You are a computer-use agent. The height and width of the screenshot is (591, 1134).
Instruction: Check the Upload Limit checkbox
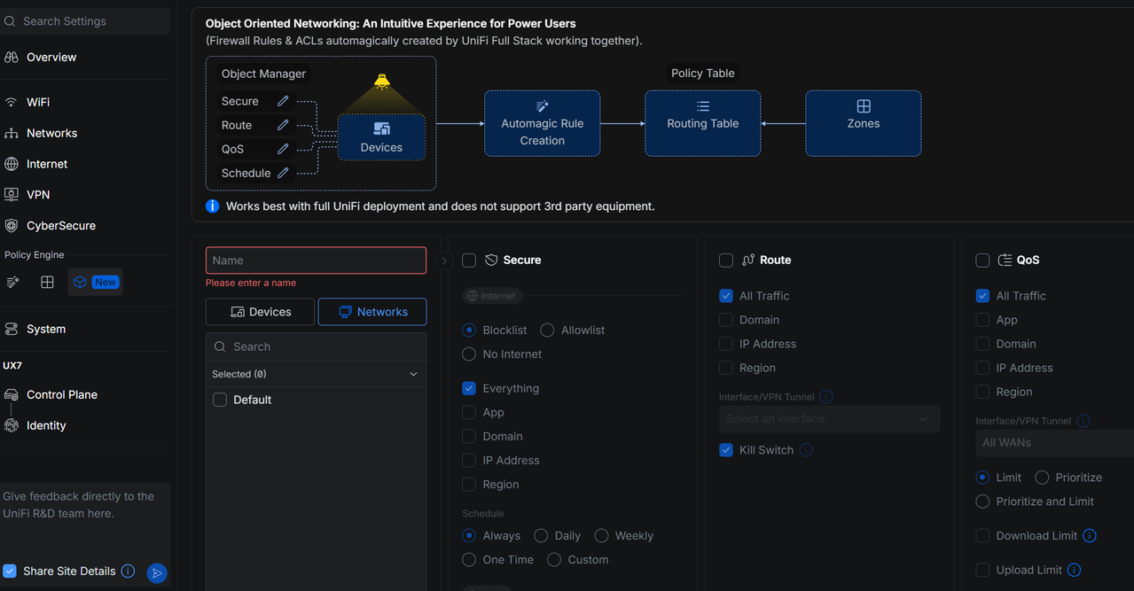pyautogui.click(x=982, y=571)
